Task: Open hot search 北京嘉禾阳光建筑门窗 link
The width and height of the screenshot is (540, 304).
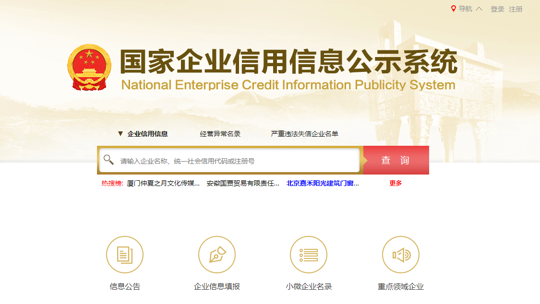Action: [323, 183]
